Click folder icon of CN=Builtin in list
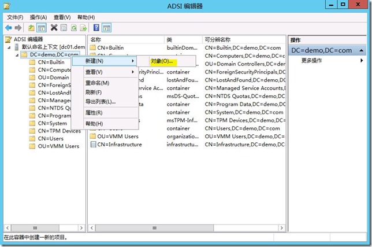The height and width of the screenshot is (247, 372). (x=93, y=47)
